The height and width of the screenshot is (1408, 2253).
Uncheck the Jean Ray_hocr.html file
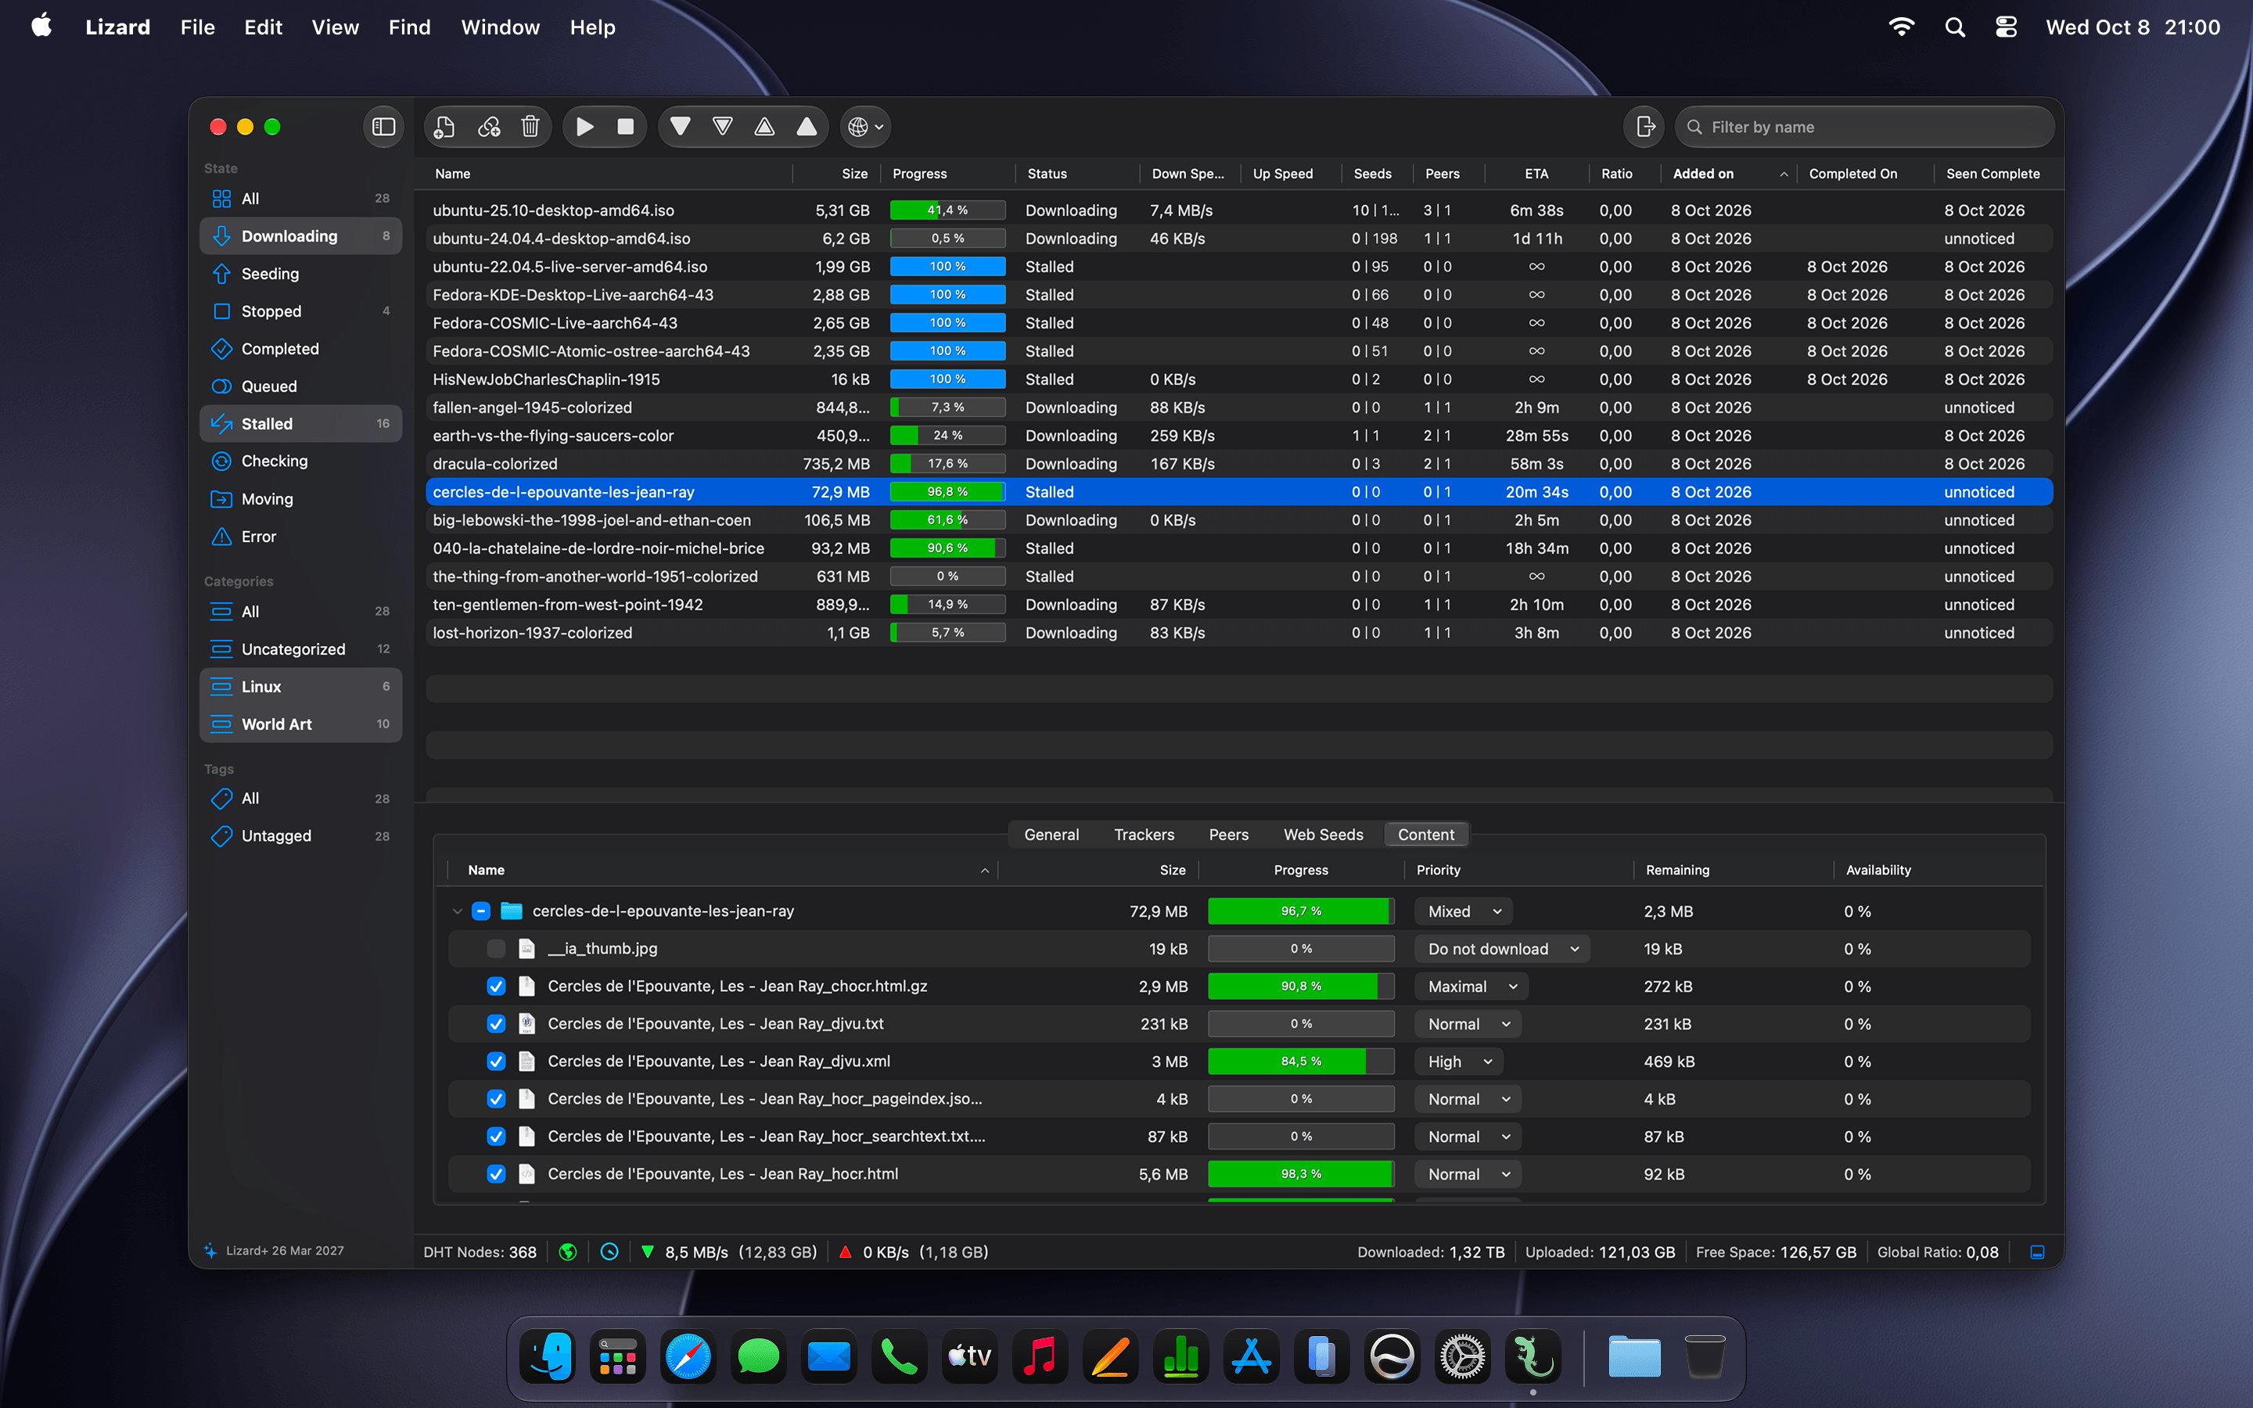coord(496,1174)
